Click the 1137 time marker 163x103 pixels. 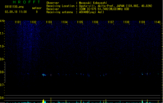pos(111,22)
